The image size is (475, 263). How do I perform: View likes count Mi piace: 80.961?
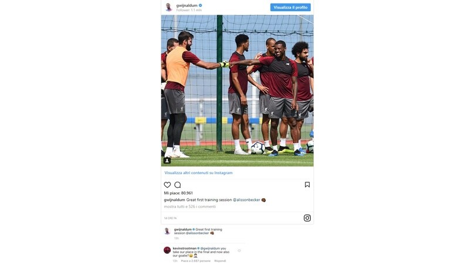[178, 193]
